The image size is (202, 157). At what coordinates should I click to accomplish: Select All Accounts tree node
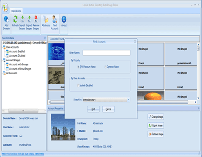(11, 73)
